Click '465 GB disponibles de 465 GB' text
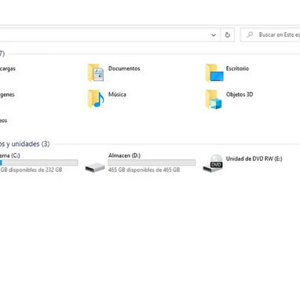 click(144, 170)
